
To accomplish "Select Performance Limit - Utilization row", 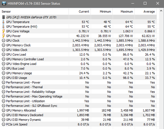I will click(79, 101).
